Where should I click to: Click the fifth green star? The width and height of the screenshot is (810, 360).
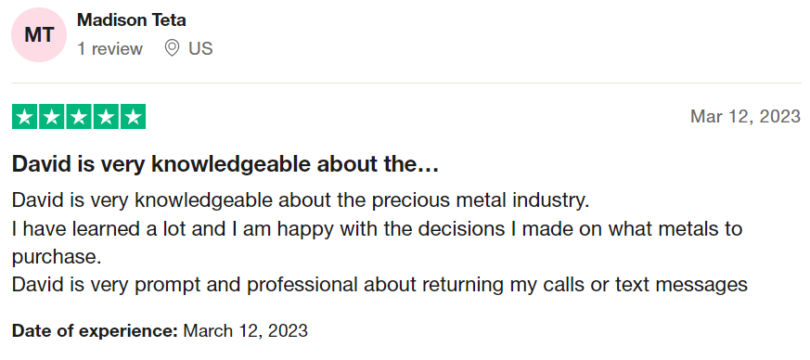134,117
